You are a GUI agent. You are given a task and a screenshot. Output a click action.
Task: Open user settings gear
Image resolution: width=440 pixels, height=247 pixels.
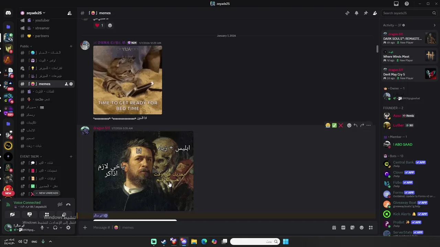tap(68, 227)
